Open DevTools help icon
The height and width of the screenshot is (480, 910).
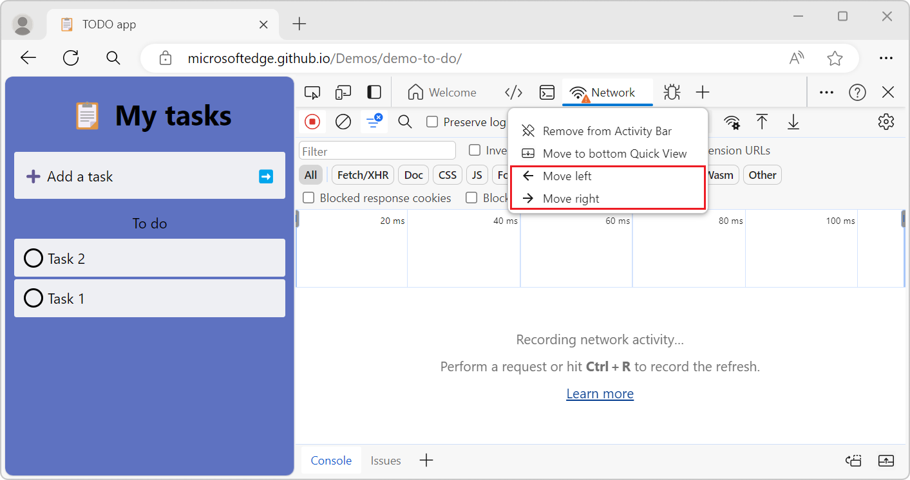coord(857,93)
